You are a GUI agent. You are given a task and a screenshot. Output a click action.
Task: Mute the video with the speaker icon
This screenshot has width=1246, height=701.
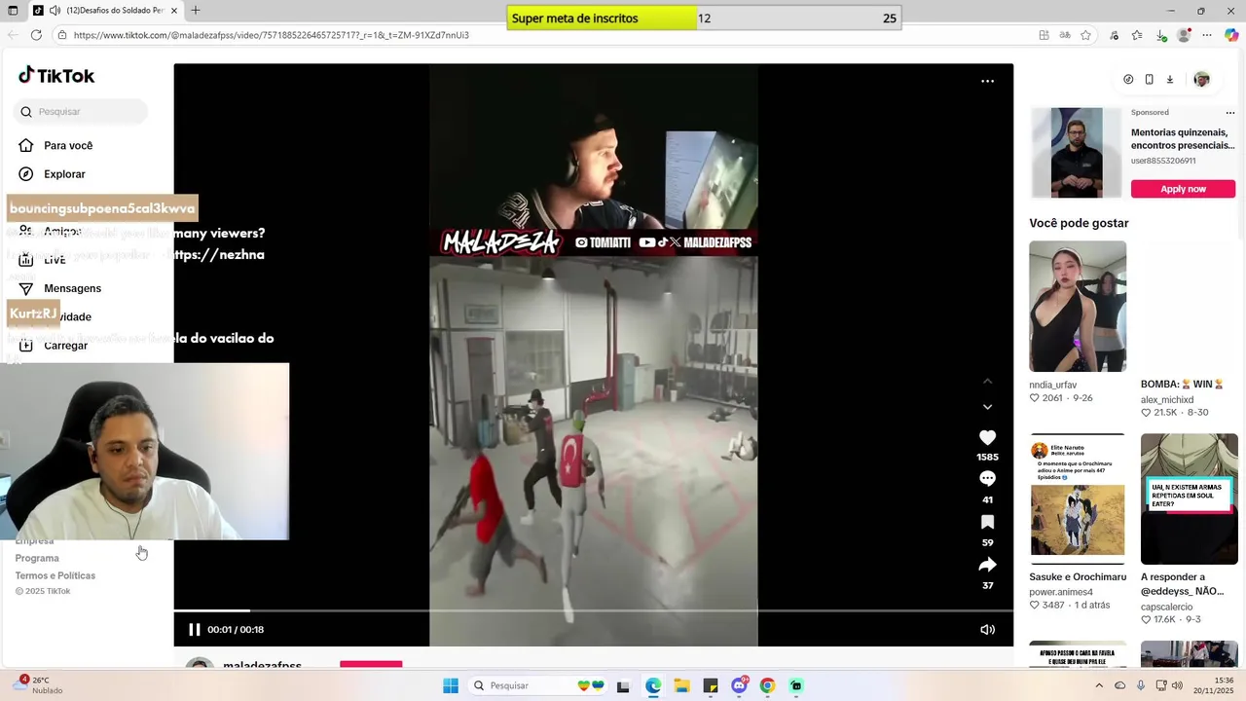(x=987, y=630)
